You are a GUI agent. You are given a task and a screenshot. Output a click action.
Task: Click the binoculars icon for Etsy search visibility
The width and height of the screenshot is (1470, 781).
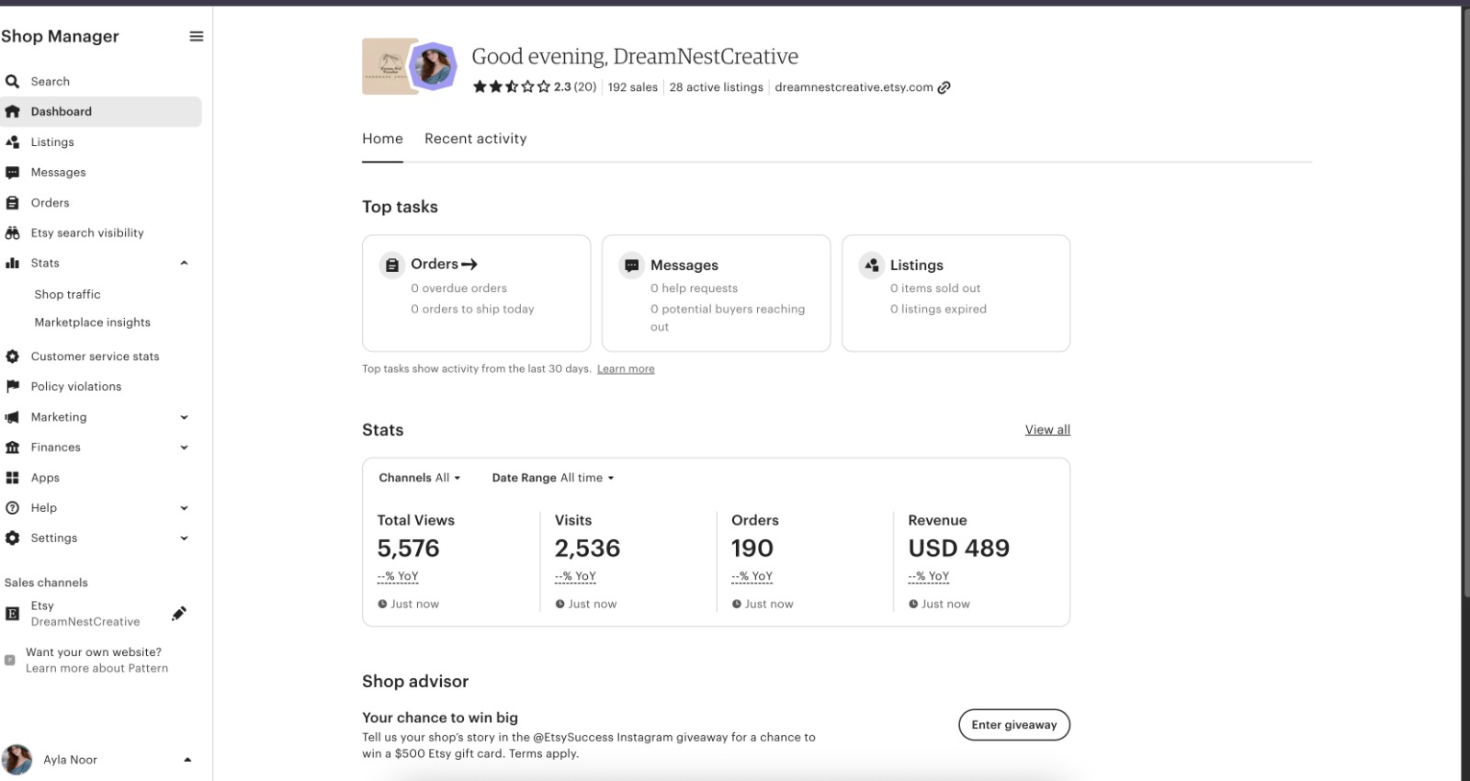pos(12,232)
